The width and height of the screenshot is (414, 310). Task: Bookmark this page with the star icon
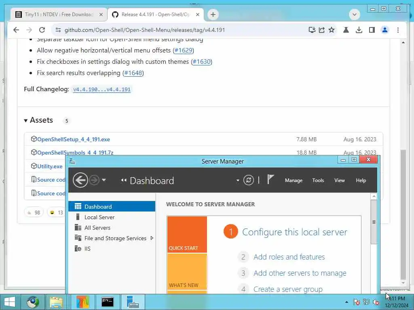tap(332, 30)
